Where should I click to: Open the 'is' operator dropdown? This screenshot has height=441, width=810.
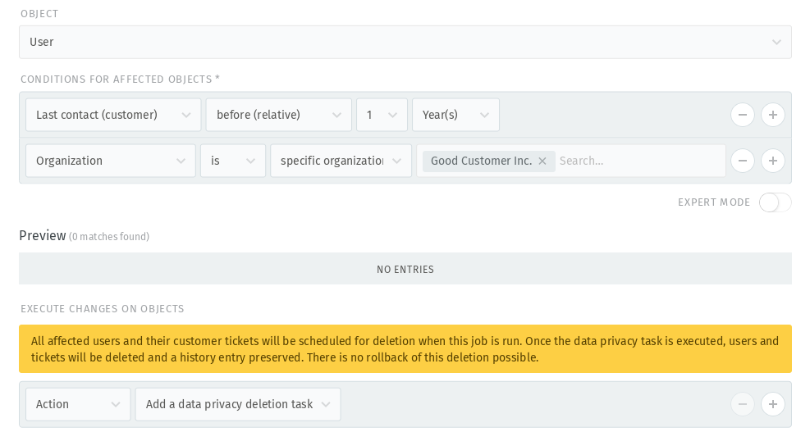[x=233, y=161]
